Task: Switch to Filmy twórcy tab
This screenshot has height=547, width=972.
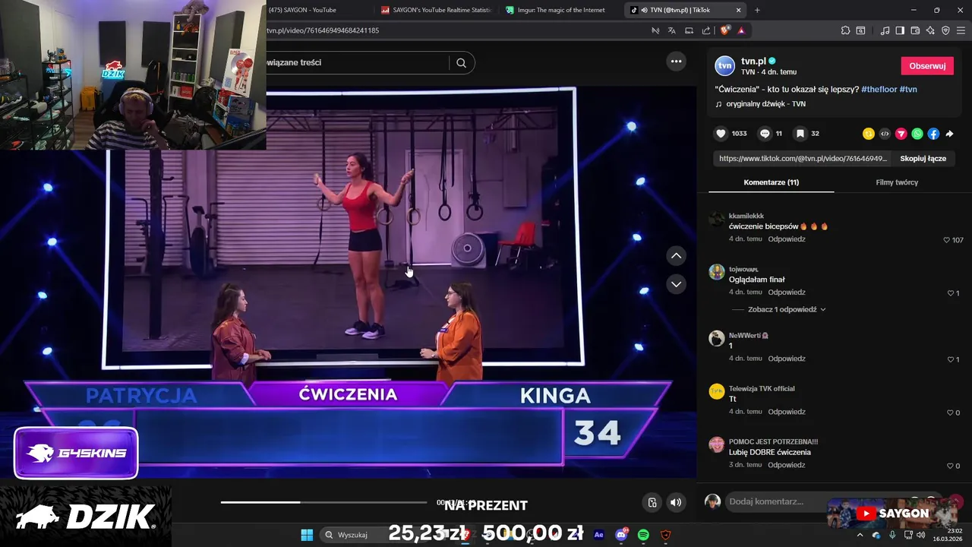Action: [x=897, y=182]
